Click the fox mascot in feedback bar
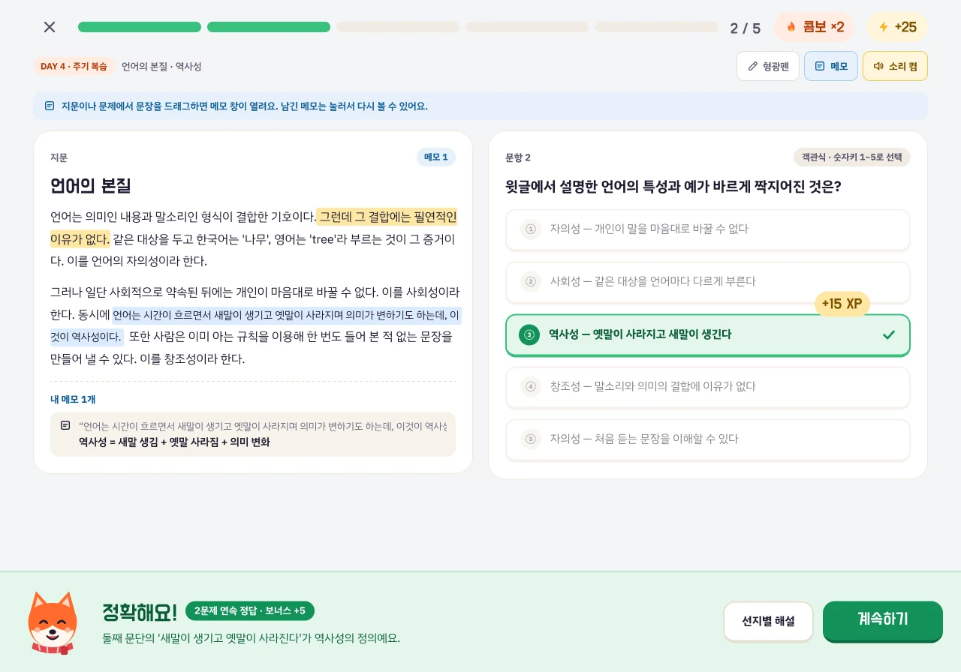 (53, 622)
